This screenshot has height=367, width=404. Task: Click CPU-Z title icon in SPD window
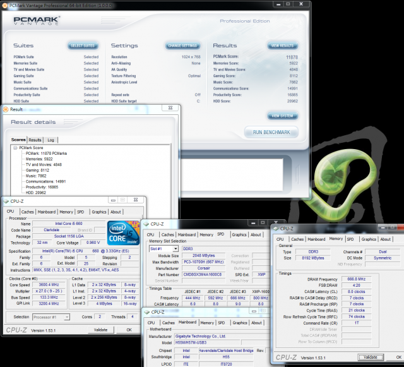click(146, 224)
